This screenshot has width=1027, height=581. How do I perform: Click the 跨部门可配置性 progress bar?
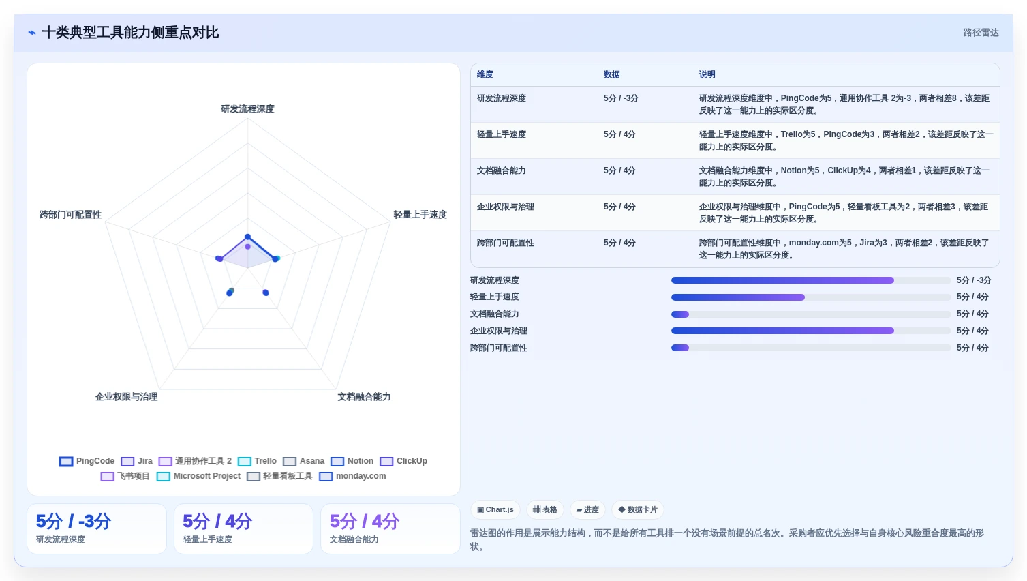click(x=811, y=348)
